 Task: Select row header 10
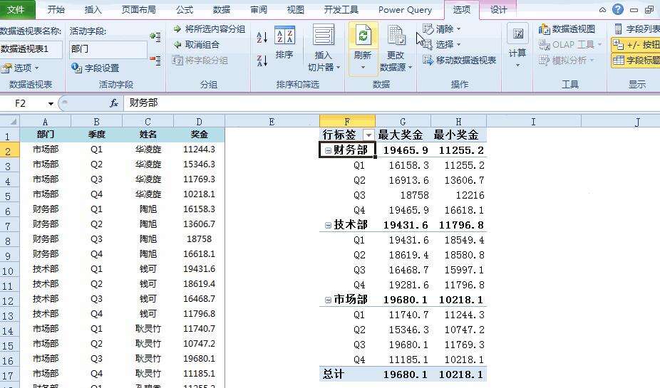10,269
